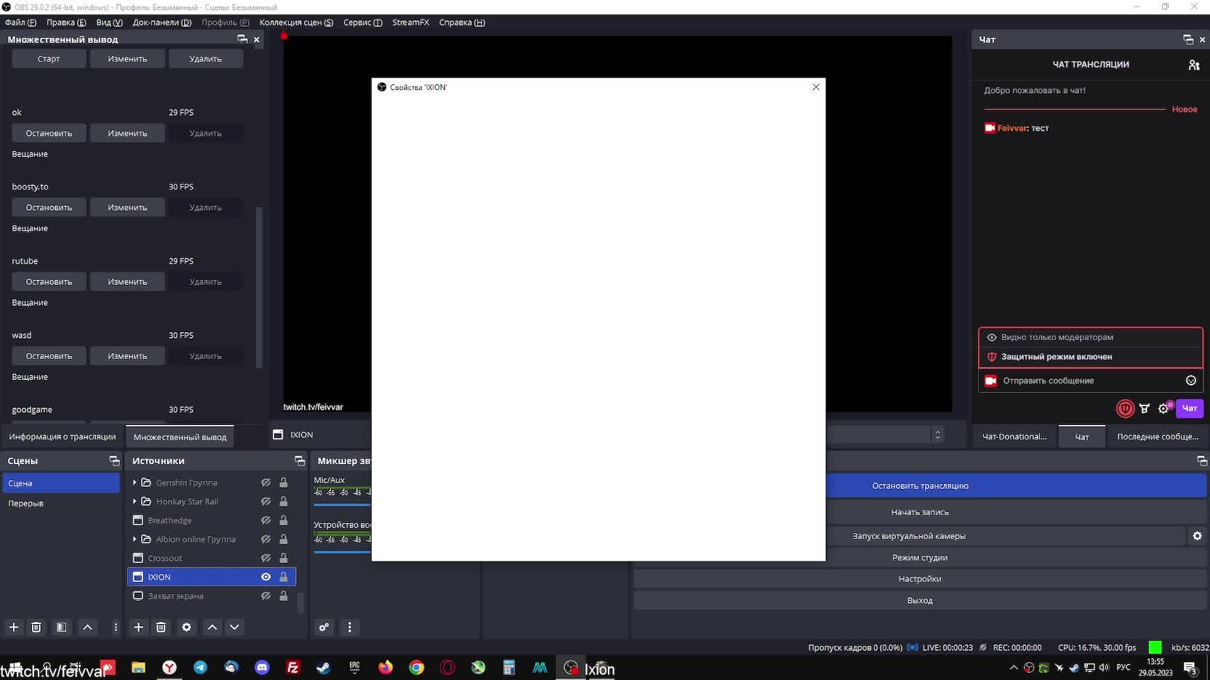Open chat settings gear icon
1210x680 pixels.
click(1163, 408)
